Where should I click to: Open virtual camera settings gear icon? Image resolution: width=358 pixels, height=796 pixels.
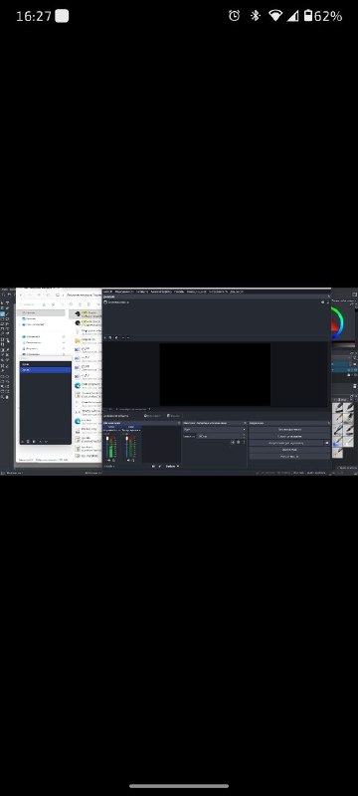(327, 443)
